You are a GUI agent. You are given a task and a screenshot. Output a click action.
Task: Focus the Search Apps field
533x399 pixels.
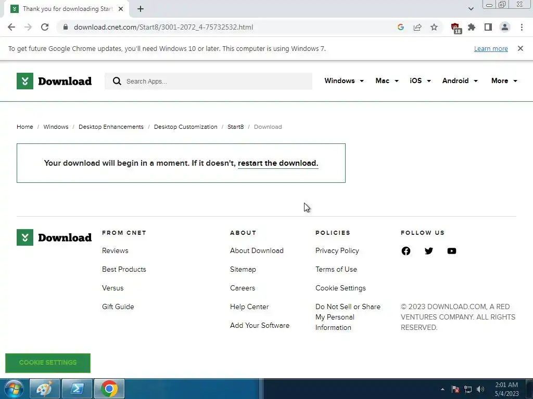click(208, 81)
